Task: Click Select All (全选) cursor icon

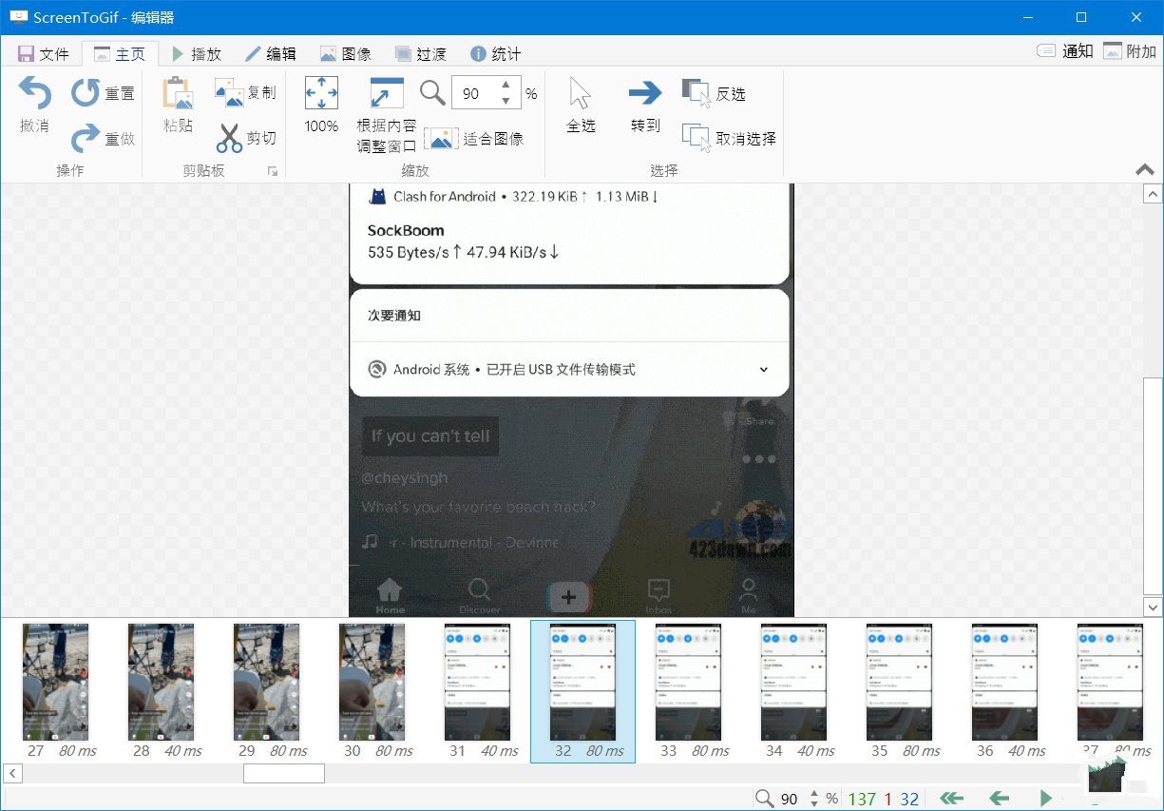Action: point(580,93)
